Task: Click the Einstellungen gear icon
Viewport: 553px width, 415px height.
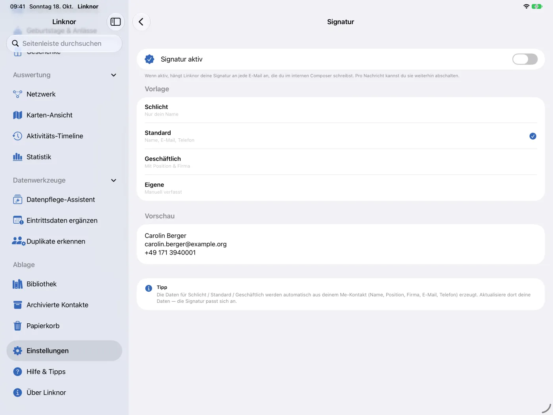Action: (17, 351)
